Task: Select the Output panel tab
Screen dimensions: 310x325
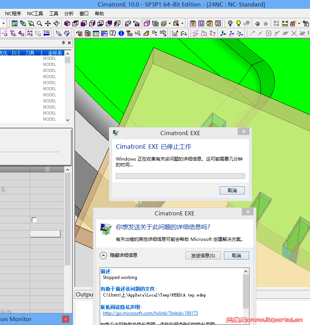Action: click(84, 294)
